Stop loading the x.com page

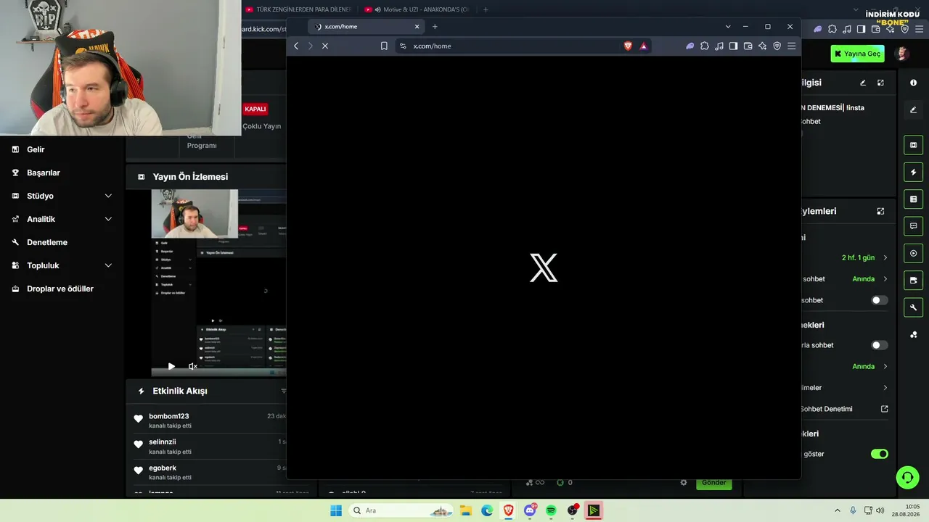click(325, 46)
